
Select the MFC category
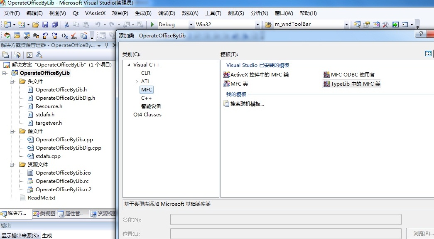(x=147, y=90)
